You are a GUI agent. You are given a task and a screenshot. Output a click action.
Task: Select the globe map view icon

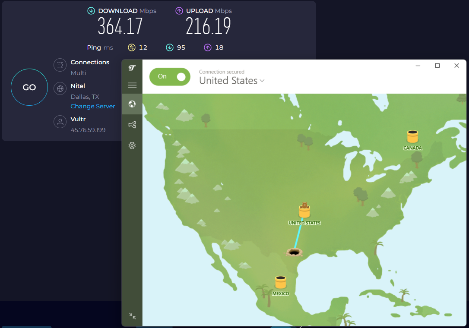point(132,104)
